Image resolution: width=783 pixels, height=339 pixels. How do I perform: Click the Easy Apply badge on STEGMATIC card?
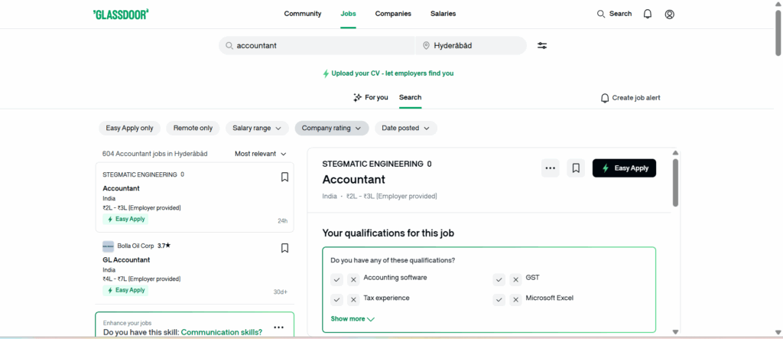point(126,219)
